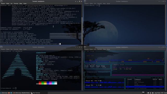
Task: Click the Command column header in processes
Action: tap(138, 79)
